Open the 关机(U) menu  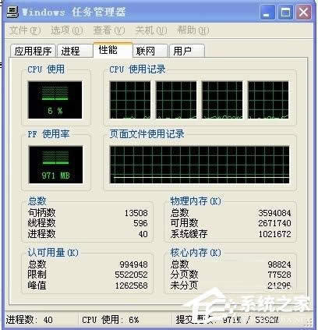click(151, 30)
